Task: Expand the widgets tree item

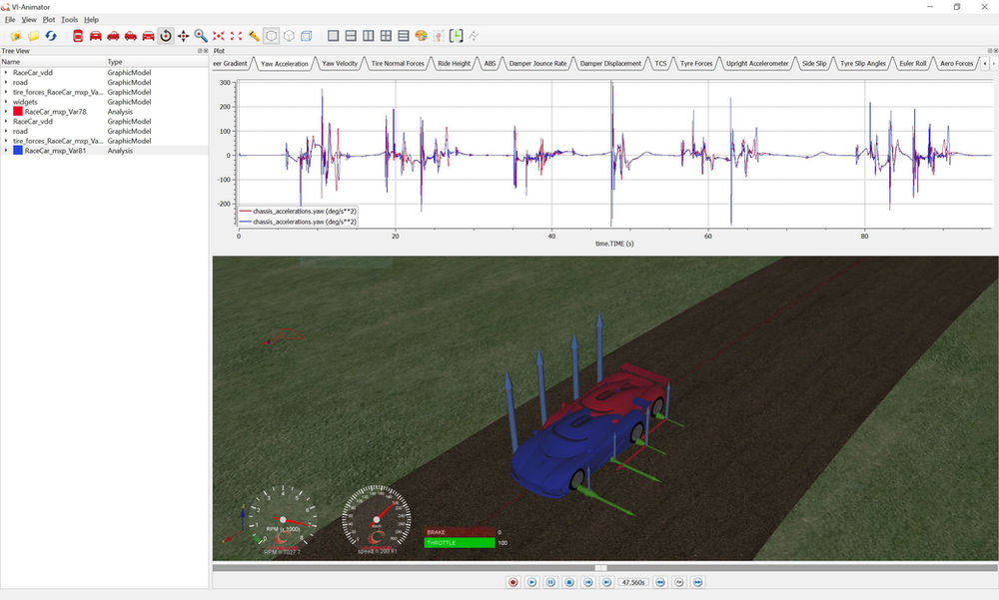Action: (6, 102)
